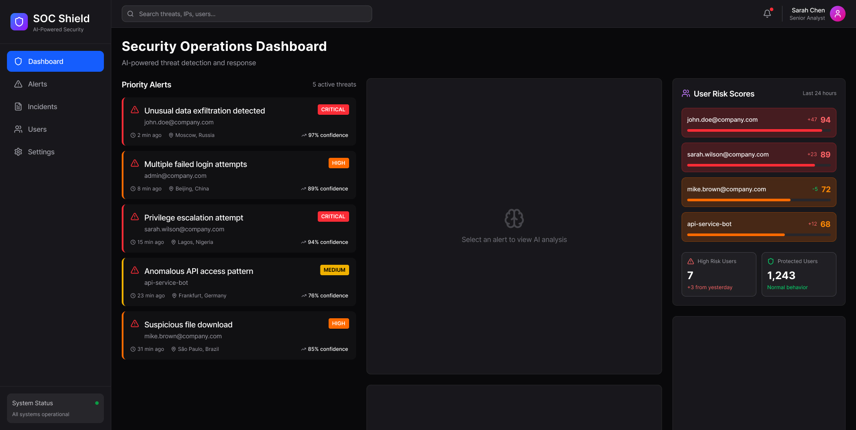Select the Suspicious file download alert
The height and width of the screenshot is (430, 856).
click(x=239, y=335)
